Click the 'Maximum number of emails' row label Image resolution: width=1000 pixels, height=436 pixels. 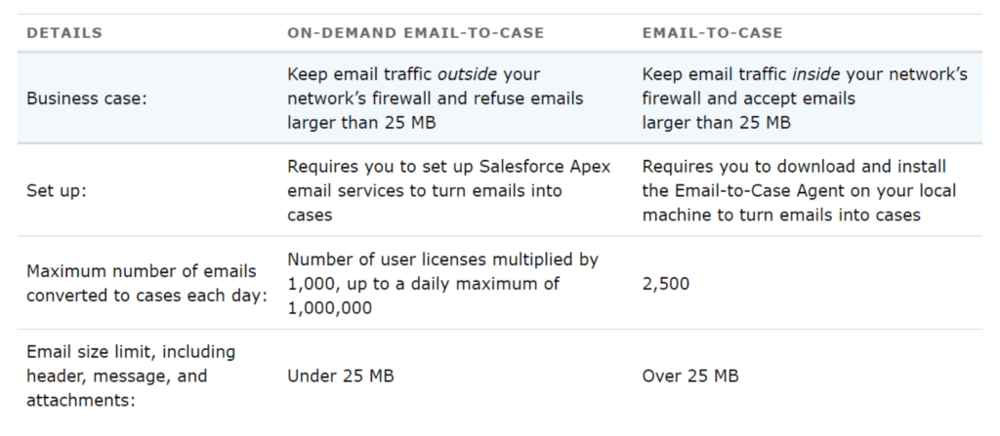pos(142,270)
